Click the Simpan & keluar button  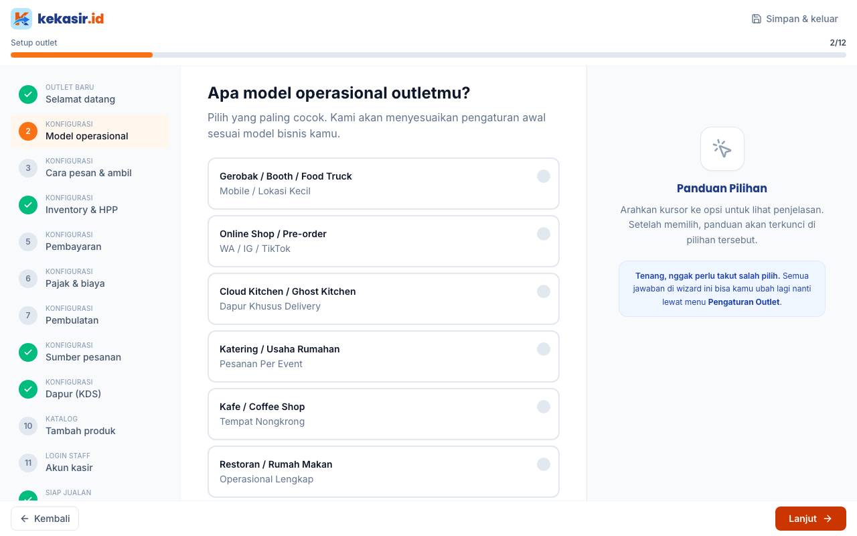pyautogui.click(x=795, y=19)
